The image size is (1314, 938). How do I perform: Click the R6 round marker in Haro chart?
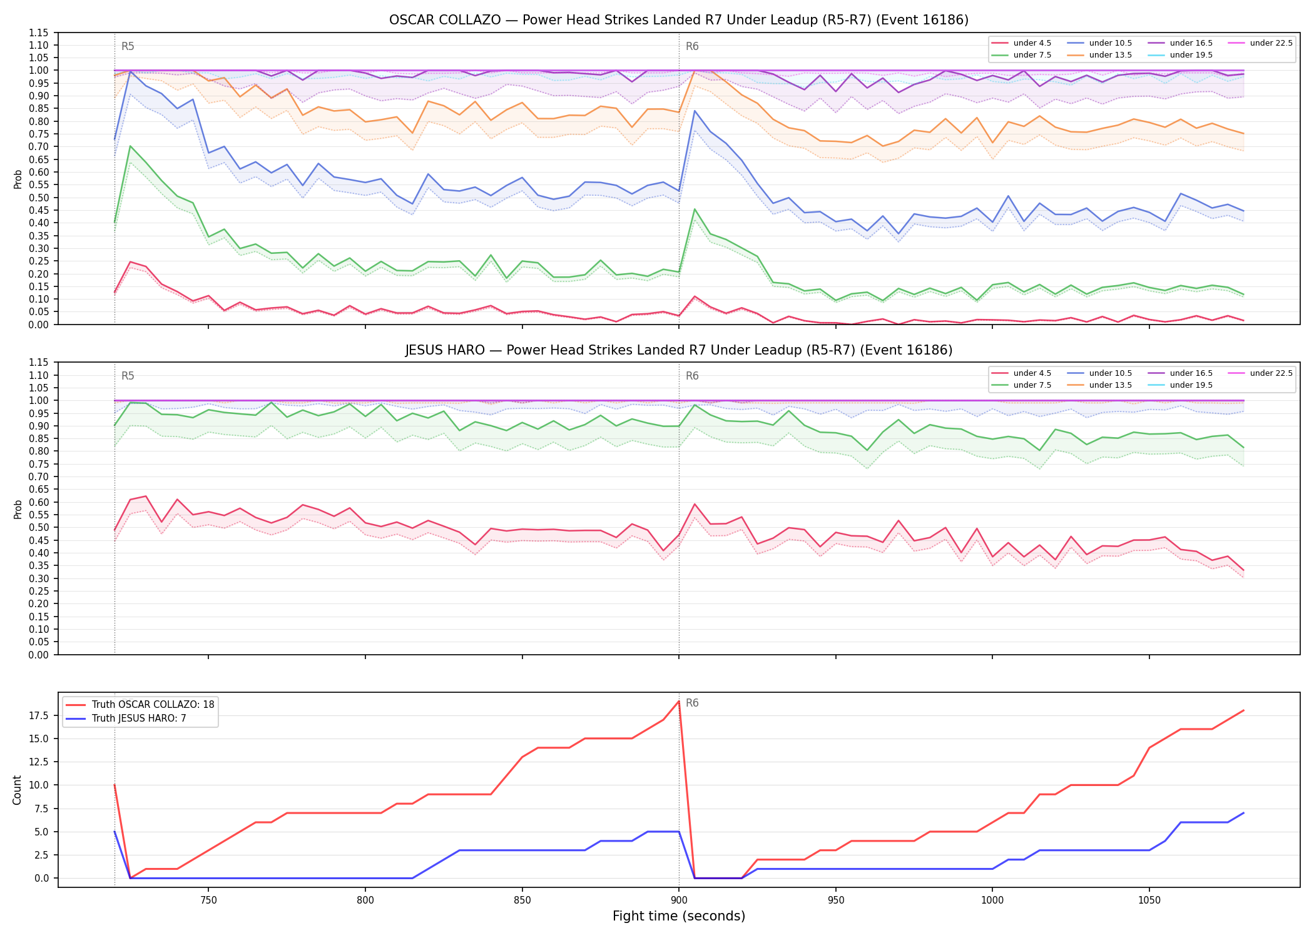pos(692,376)
